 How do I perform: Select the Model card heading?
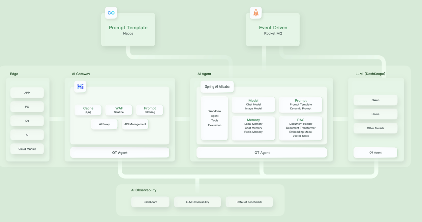point(253,101)
